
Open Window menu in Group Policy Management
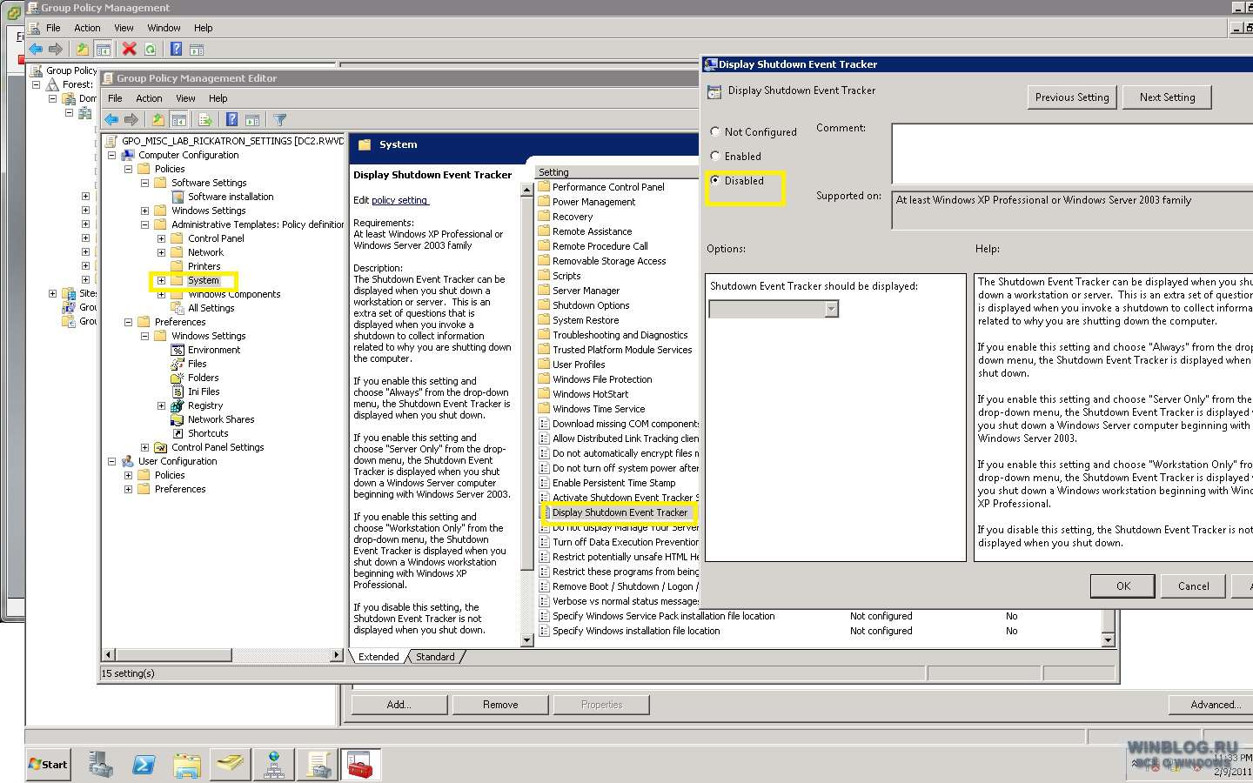click(164, 28)
